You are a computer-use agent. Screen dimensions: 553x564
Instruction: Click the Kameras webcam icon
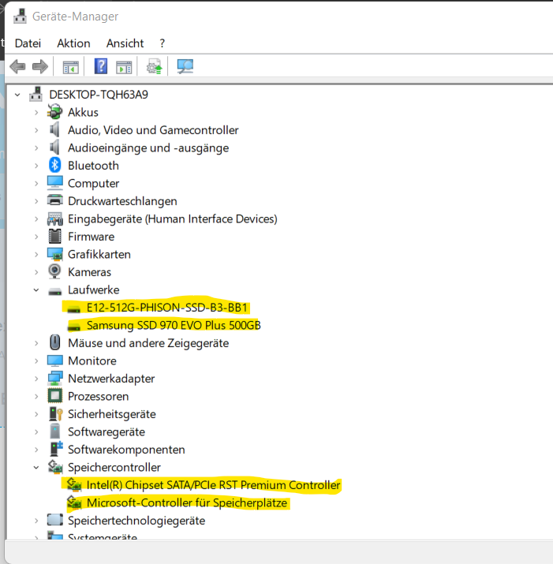coord(55,272)
